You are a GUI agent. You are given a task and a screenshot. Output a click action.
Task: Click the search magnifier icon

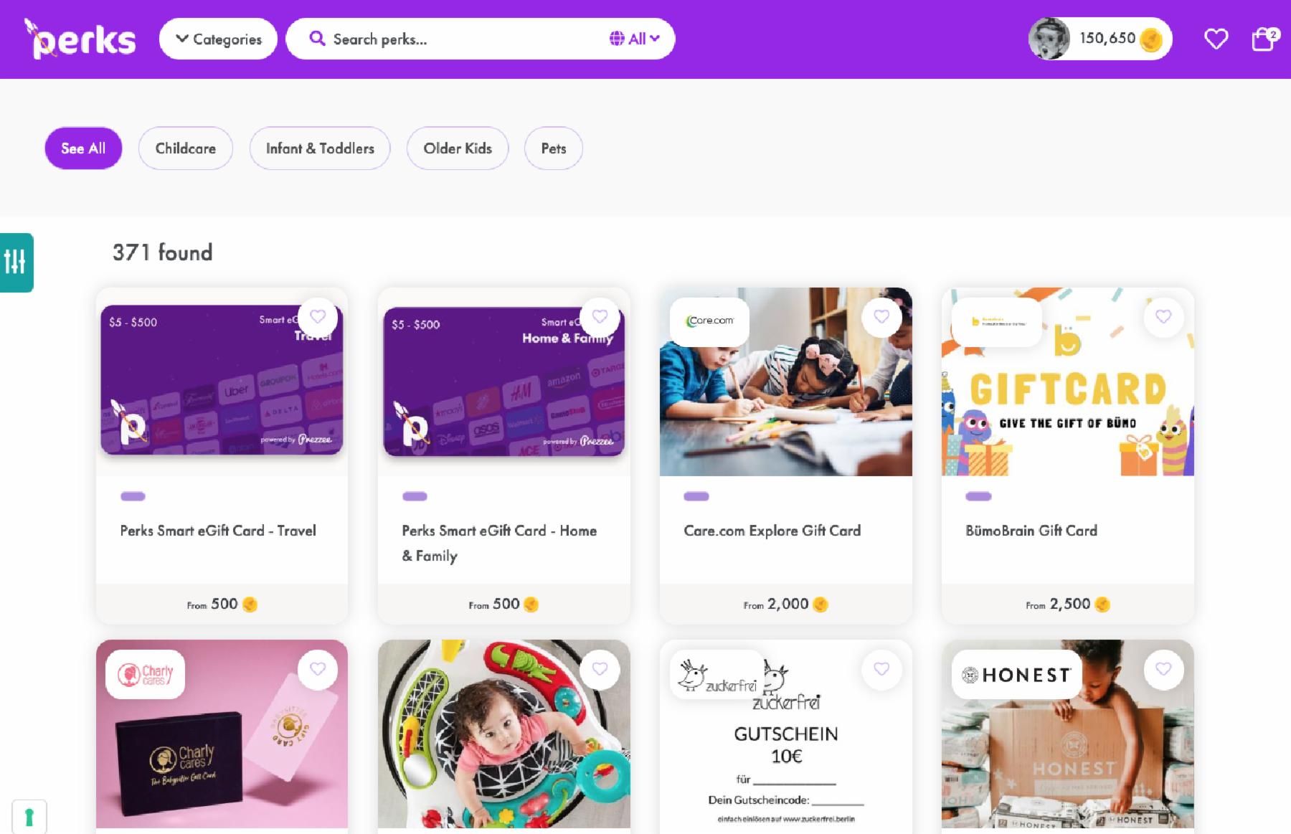click(x=316, y=39)
